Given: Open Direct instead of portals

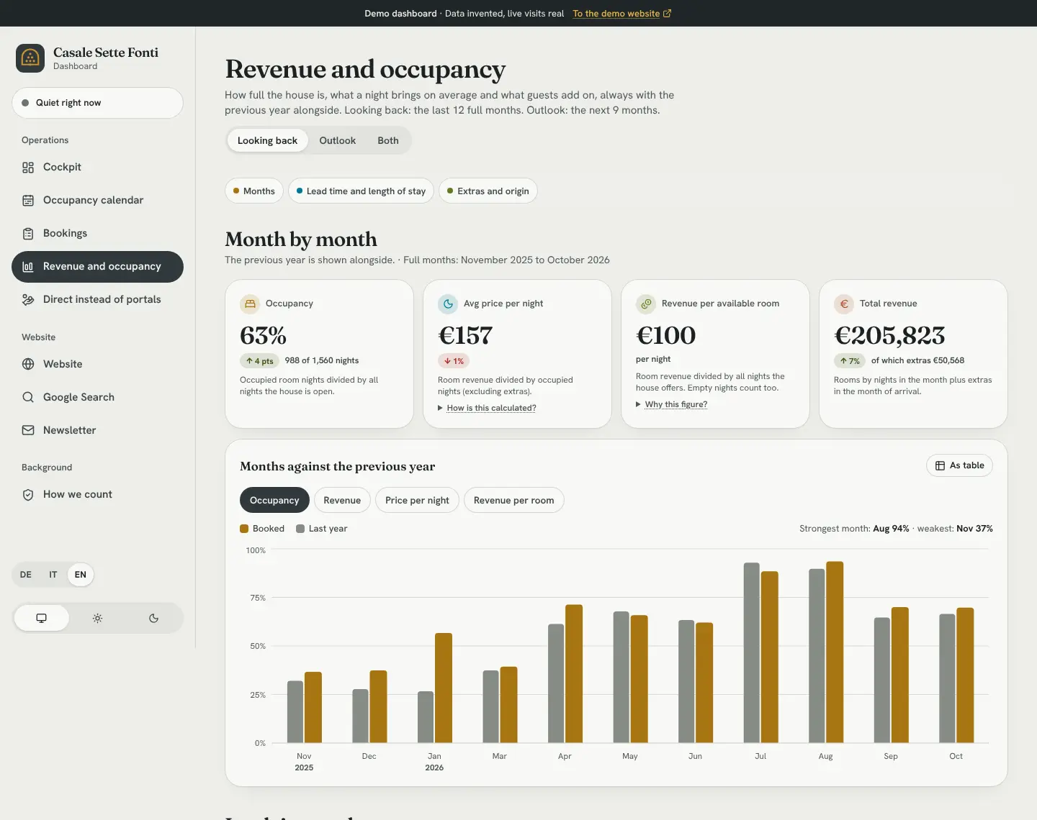Looking at the screenshot, I should click(x=97, y=299).
